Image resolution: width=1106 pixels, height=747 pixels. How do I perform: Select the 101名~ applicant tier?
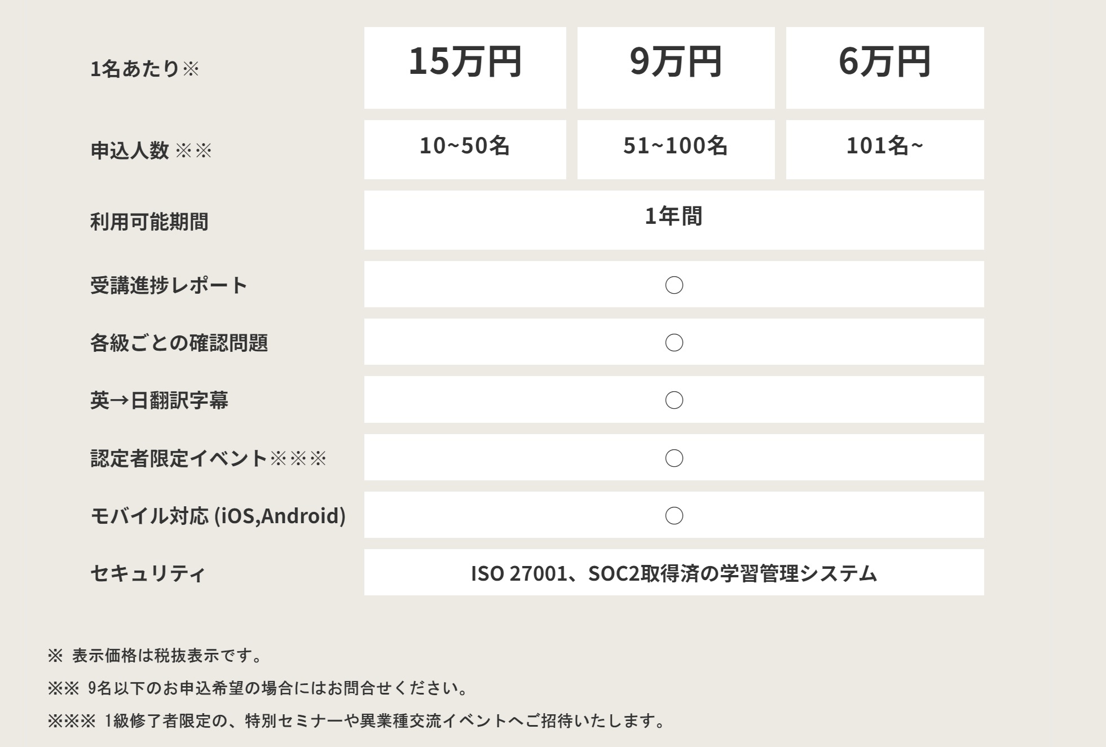[885, 149]
